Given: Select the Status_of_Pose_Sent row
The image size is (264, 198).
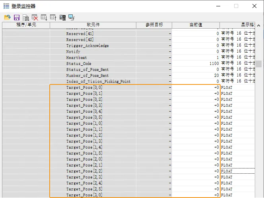Looking at the screenshot, I should click(129, 69).
